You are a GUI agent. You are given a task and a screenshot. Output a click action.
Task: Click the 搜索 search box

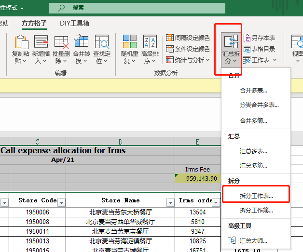[137, 8]
